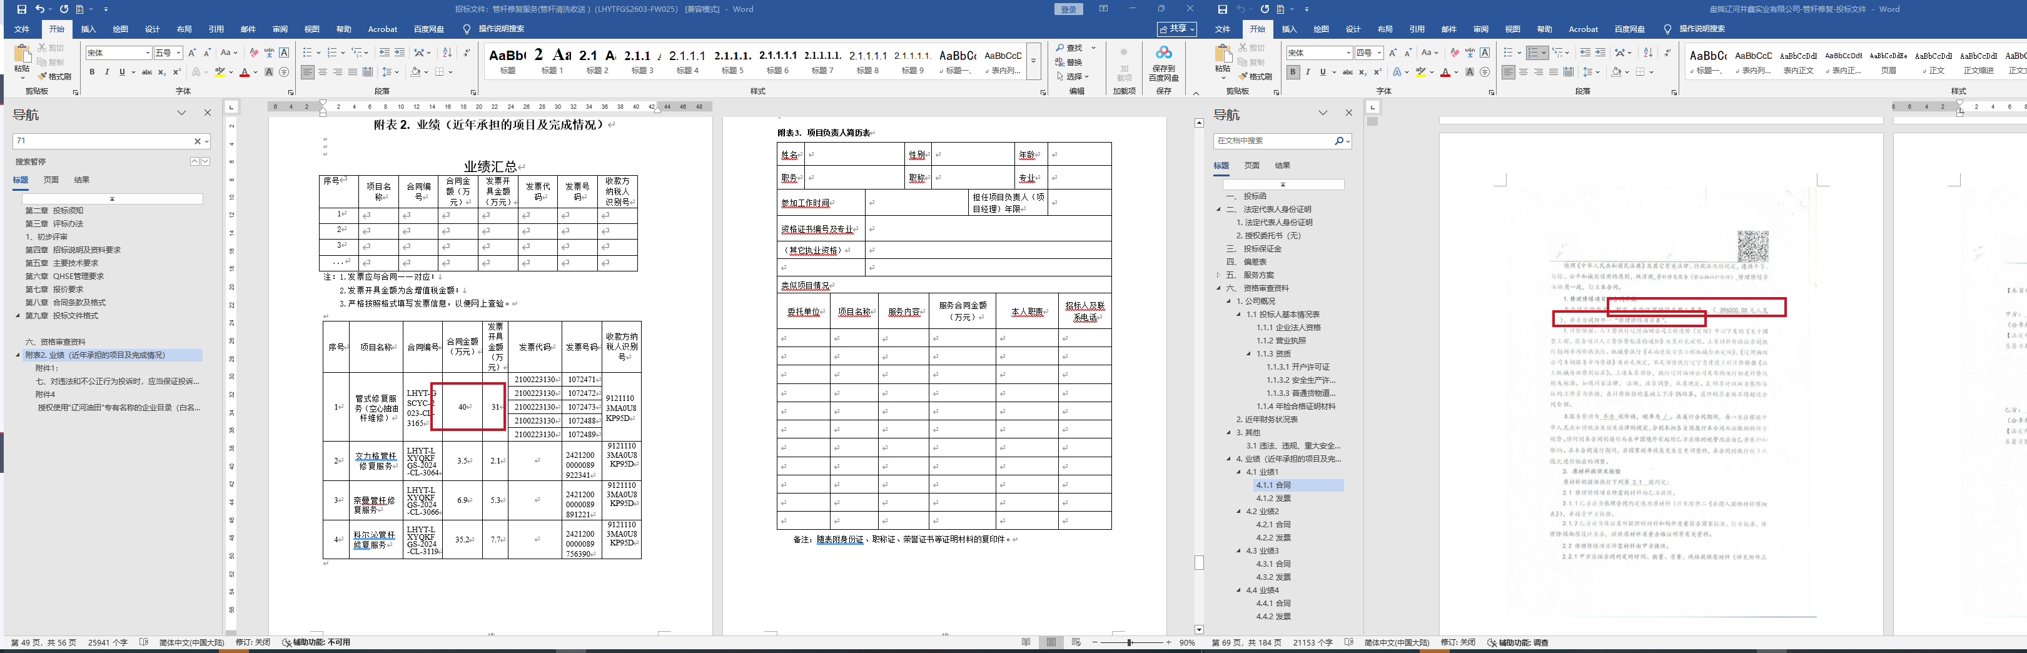Toggle subscript in left window
This screenshot has height=653, width=2027.
[162, 73]
